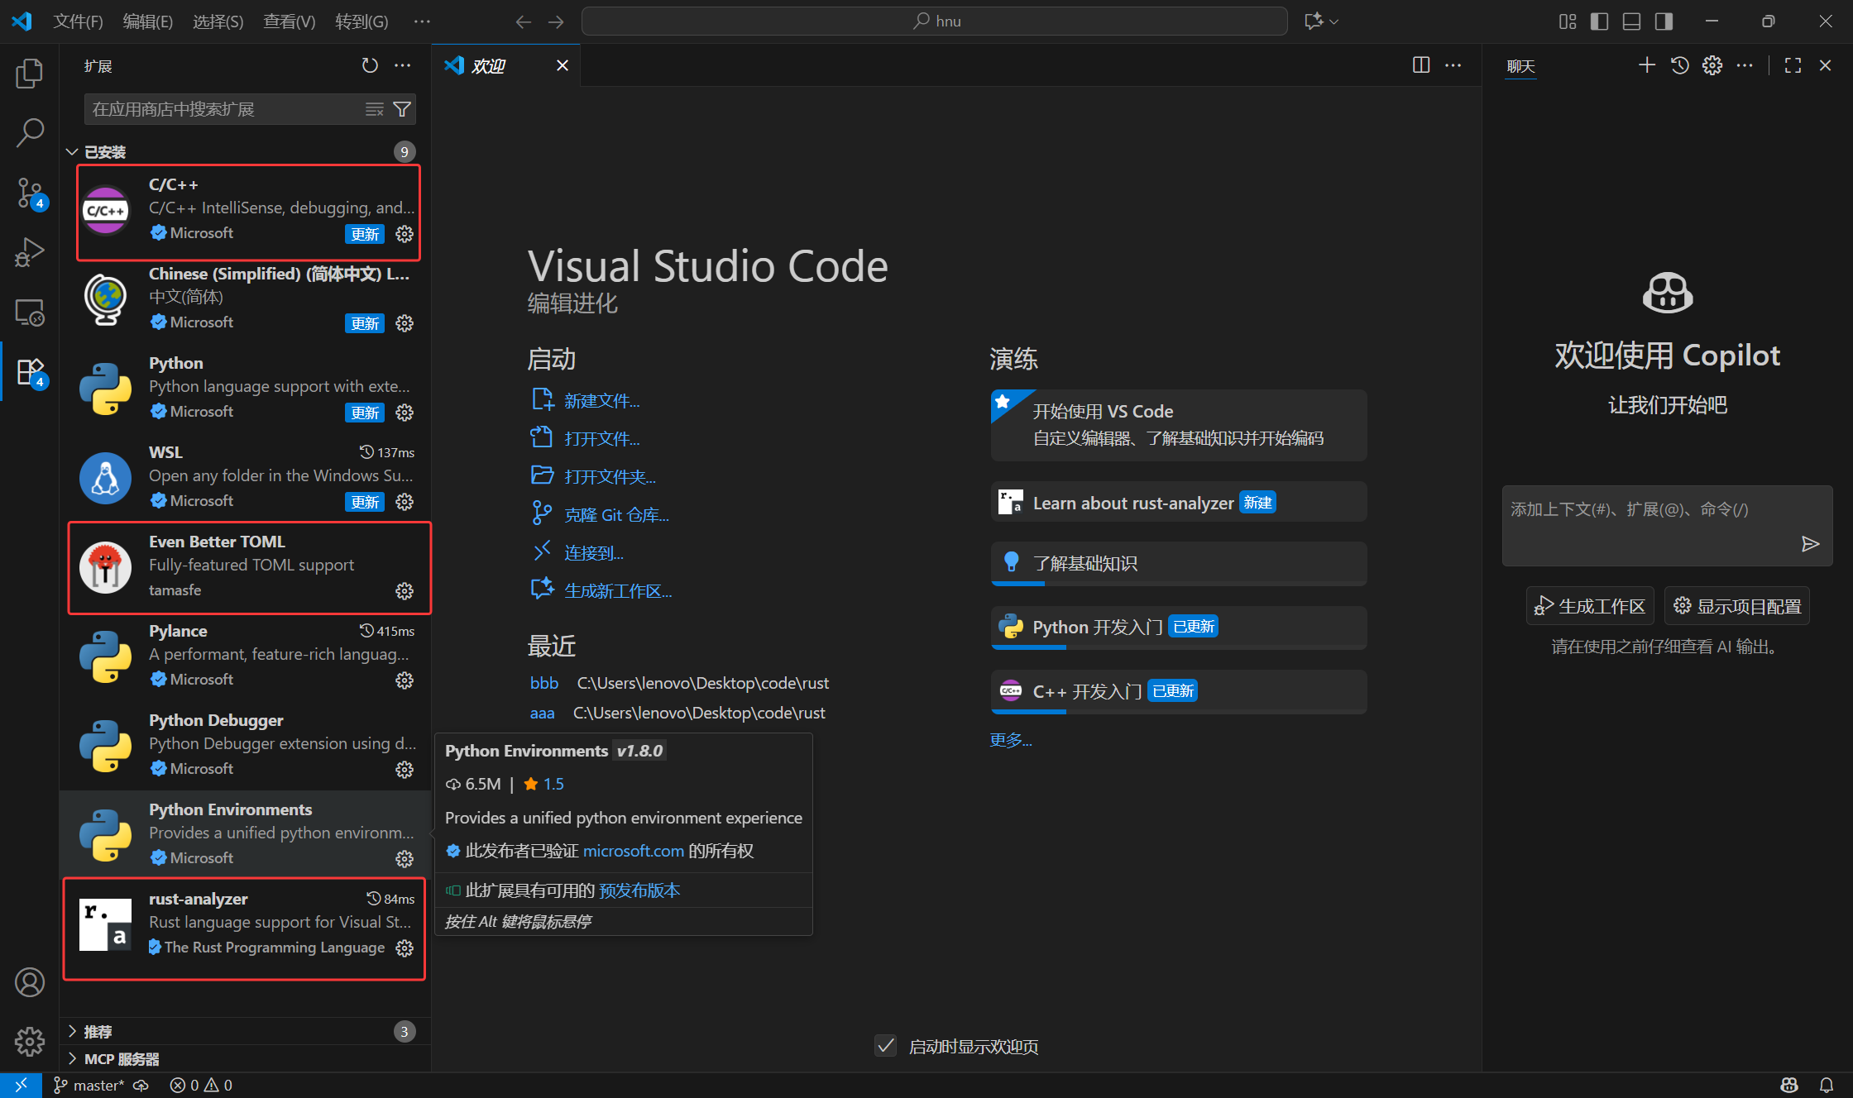1853x1098 pixels.
Task: Toggle the bottom panel layout button
Action: point(1631,21)
